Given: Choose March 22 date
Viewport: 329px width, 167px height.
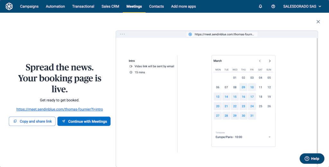Looking at the screenshot, I should (235, 106).
